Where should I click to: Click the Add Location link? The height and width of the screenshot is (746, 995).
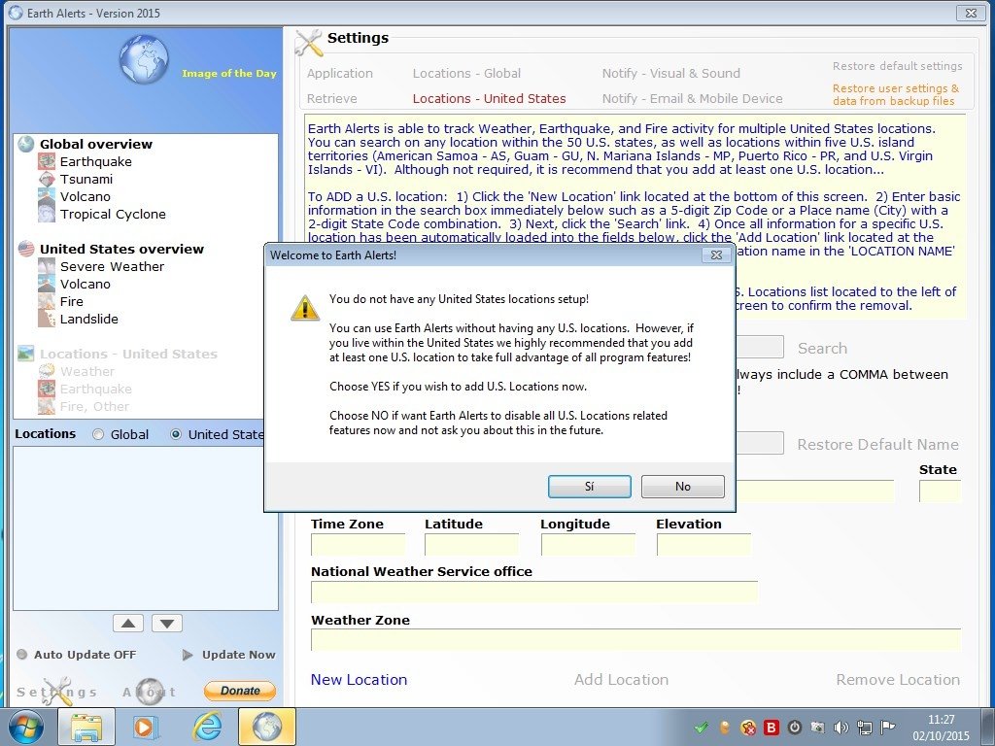click(x=621, y=680)
